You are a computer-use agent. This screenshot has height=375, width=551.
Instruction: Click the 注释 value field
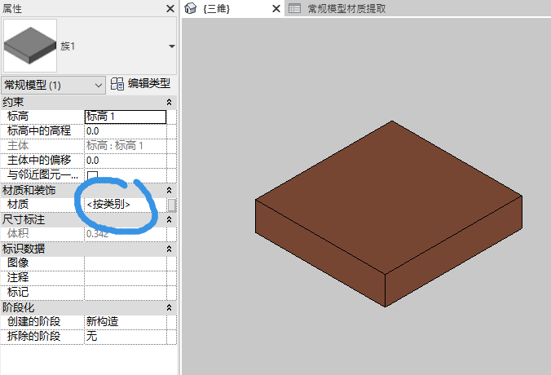pos(126,278)
